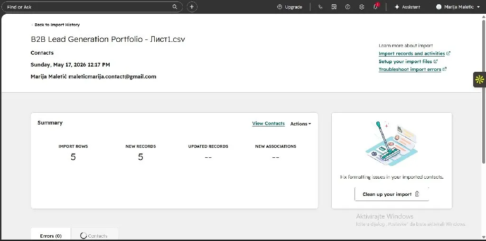Click the user avatar circle

pos(439,7)
